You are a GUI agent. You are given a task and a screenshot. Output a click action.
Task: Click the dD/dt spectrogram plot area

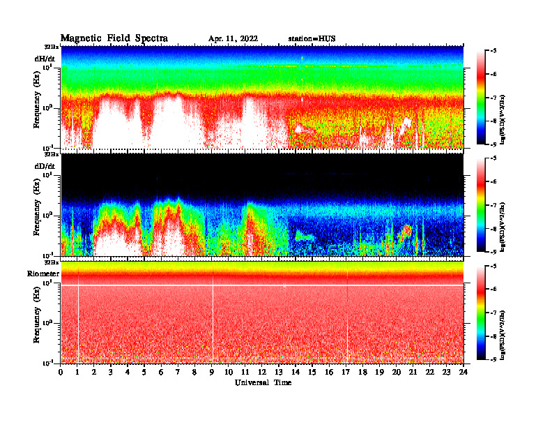[x=262, y=204]
